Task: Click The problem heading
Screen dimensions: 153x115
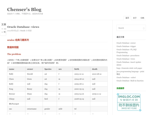Action: coord(14,54)
